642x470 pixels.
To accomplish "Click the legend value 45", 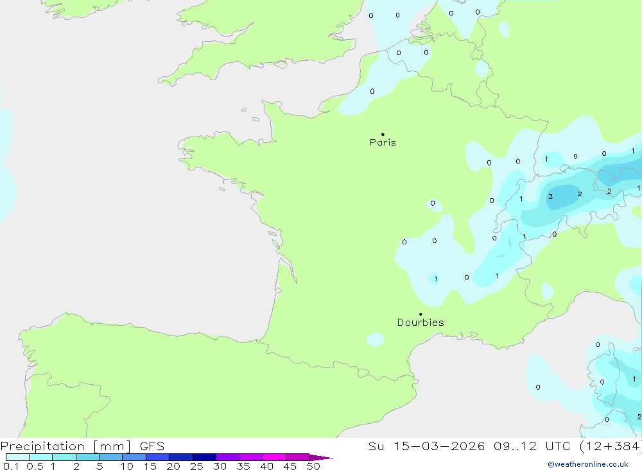I will click(290, 466).
